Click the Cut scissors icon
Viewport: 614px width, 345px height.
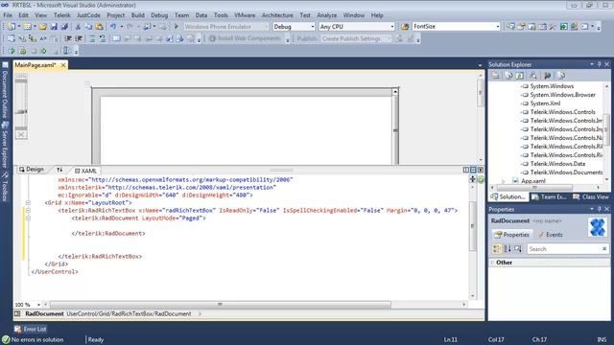(x=78, y=27)
